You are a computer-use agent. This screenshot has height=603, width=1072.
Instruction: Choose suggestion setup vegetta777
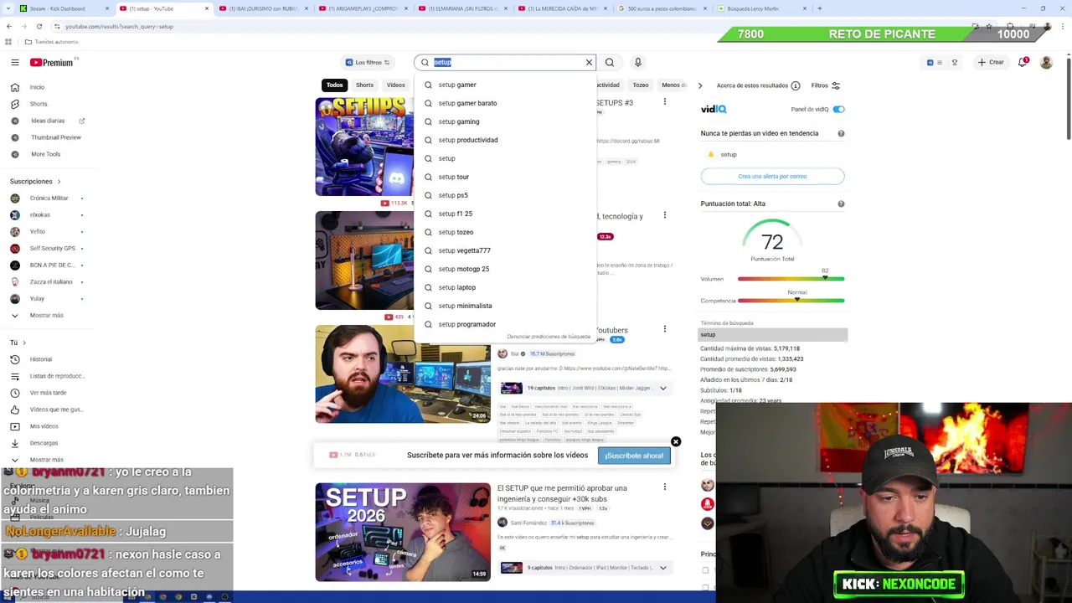pyautogui.click(x=505, y=250)
